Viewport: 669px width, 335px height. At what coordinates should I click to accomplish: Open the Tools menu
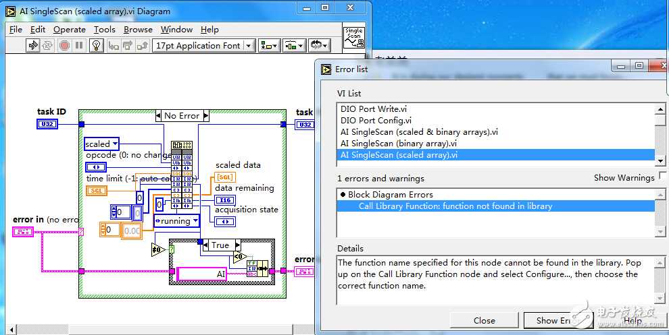tap(105, 30)
